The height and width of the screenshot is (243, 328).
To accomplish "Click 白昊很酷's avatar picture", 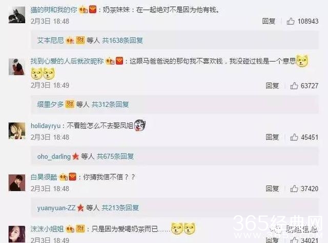I will 17,183.
